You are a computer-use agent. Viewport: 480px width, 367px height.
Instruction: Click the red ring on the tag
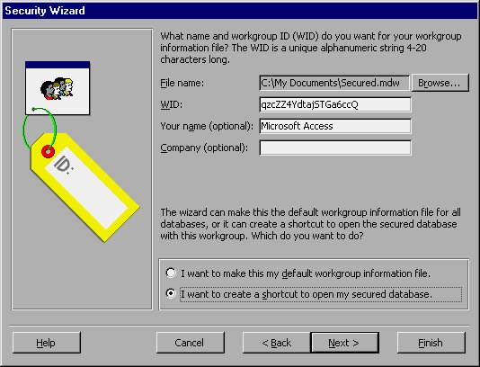pyautogui.click(x=48, y=152)
